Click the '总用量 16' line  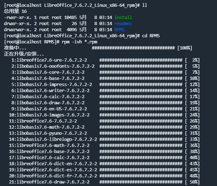click(x=15, y=11)
